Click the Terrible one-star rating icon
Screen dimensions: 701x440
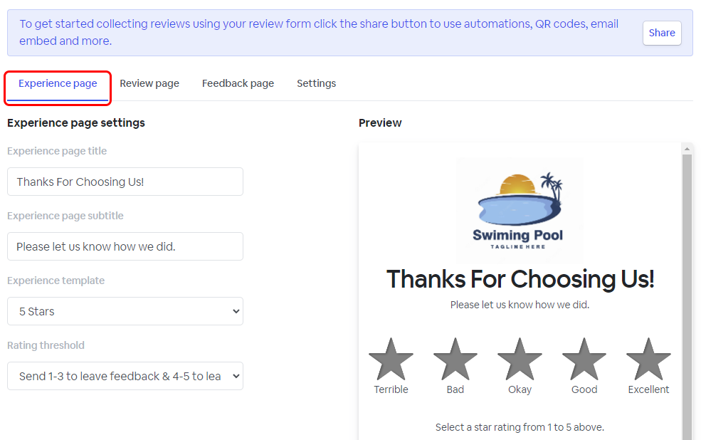tap(391, 360)
